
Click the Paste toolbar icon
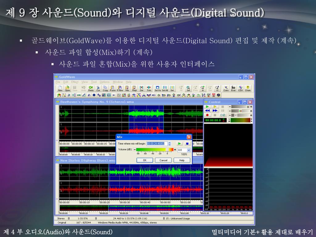click(x=113, y=88)
